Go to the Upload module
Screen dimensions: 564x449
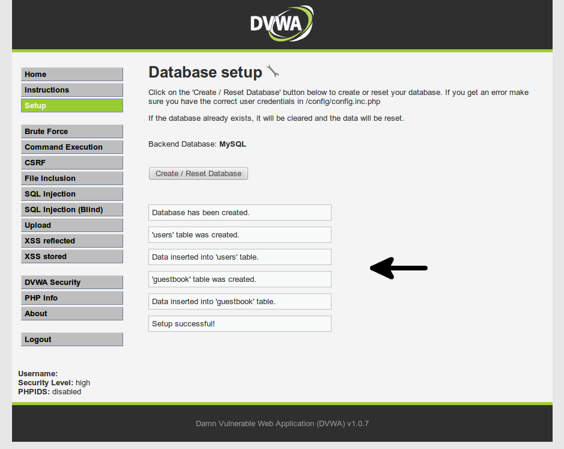coord(72,225)
